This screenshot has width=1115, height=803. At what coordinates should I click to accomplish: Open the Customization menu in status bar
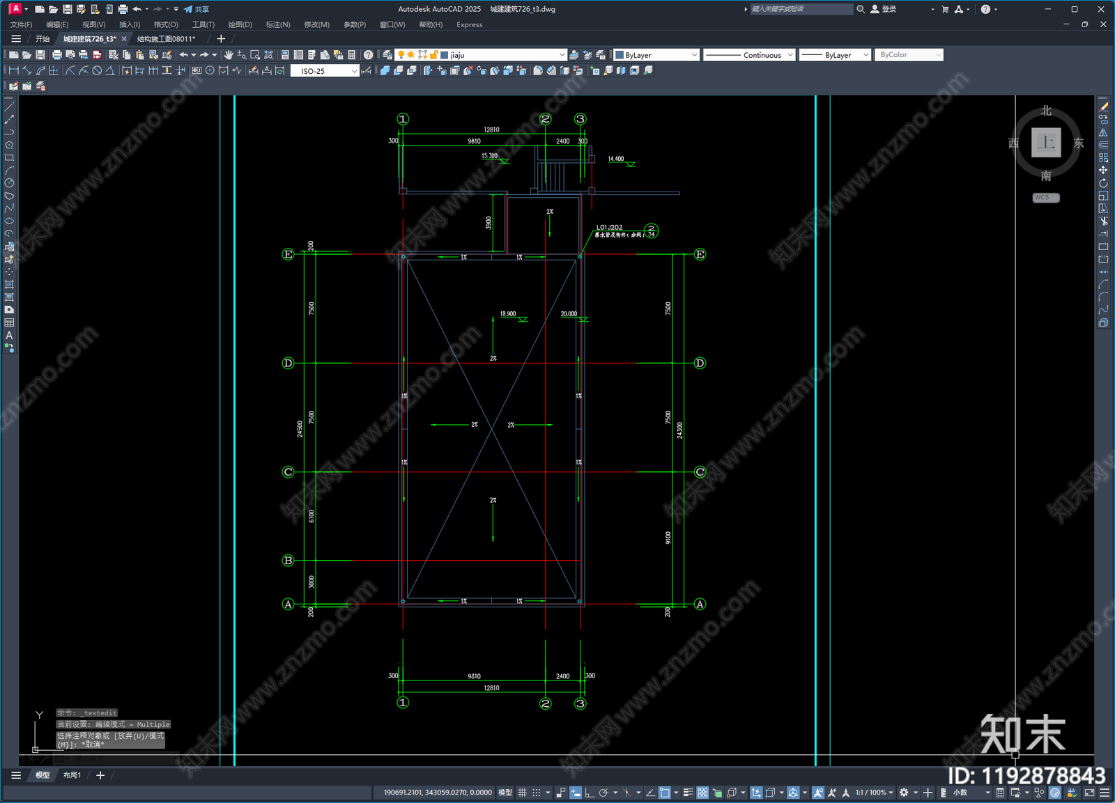(1105, 793)
